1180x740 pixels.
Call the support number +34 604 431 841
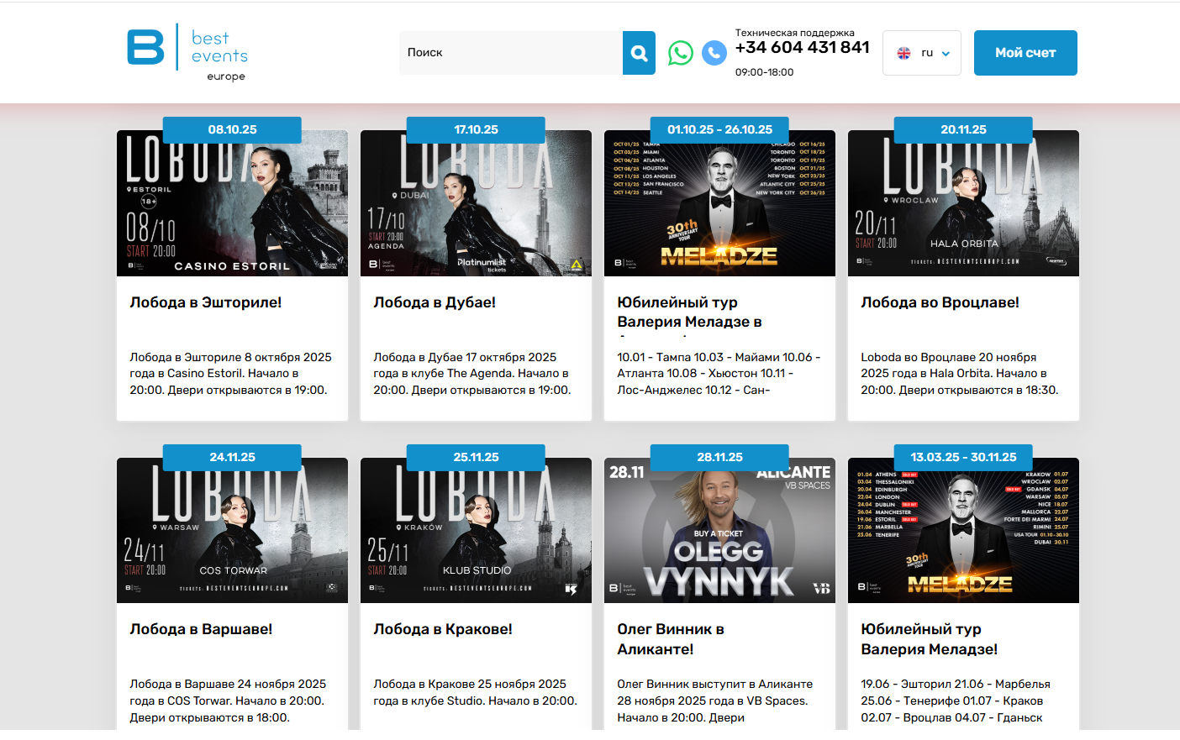[x=802, y=48]
